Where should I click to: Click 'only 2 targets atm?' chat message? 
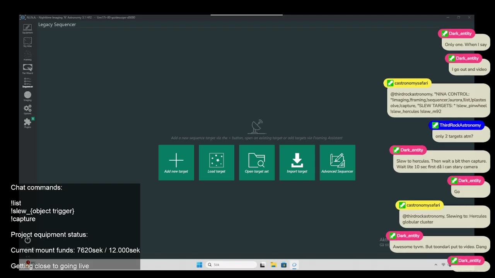coord(461,136)
